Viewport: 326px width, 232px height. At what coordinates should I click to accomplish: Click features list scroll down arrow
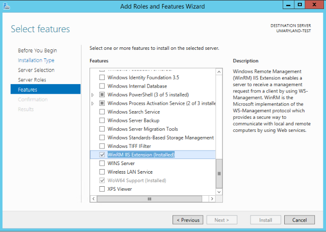coord(219,192)
